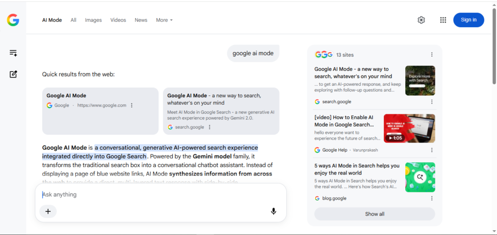Screen dimensions: 497x235
Task: Click the Google logo in the sidebar
Action: coord(13,20)
